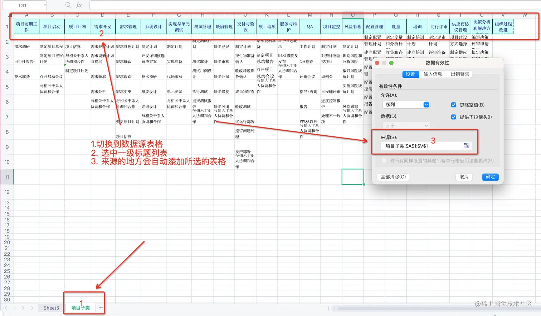Click cell 项目计划 in header row
The image size is (541, 316).
[x=77, y=27]
